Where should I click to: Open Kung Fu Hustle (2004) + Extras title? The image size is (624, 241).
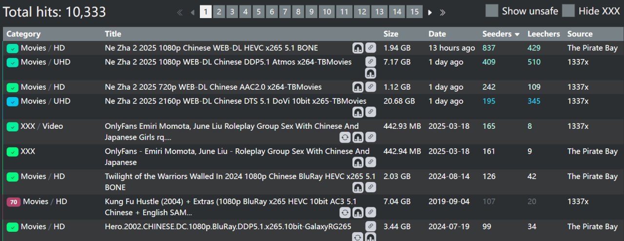tap(231, 207)
